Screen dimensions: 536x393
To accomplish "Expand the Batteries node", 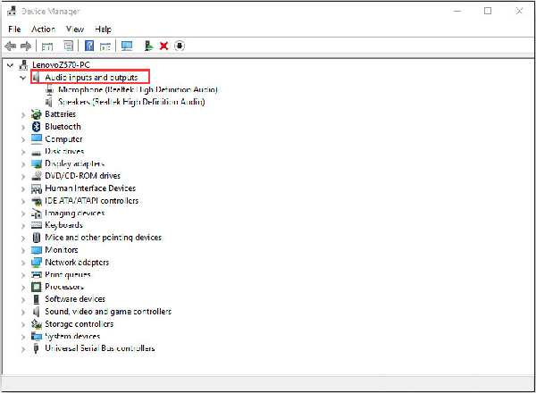I will (x=23, y=115).
